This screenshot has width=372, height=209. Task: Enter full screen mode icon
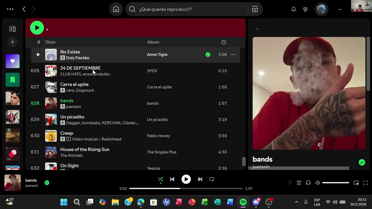point(365,183)
